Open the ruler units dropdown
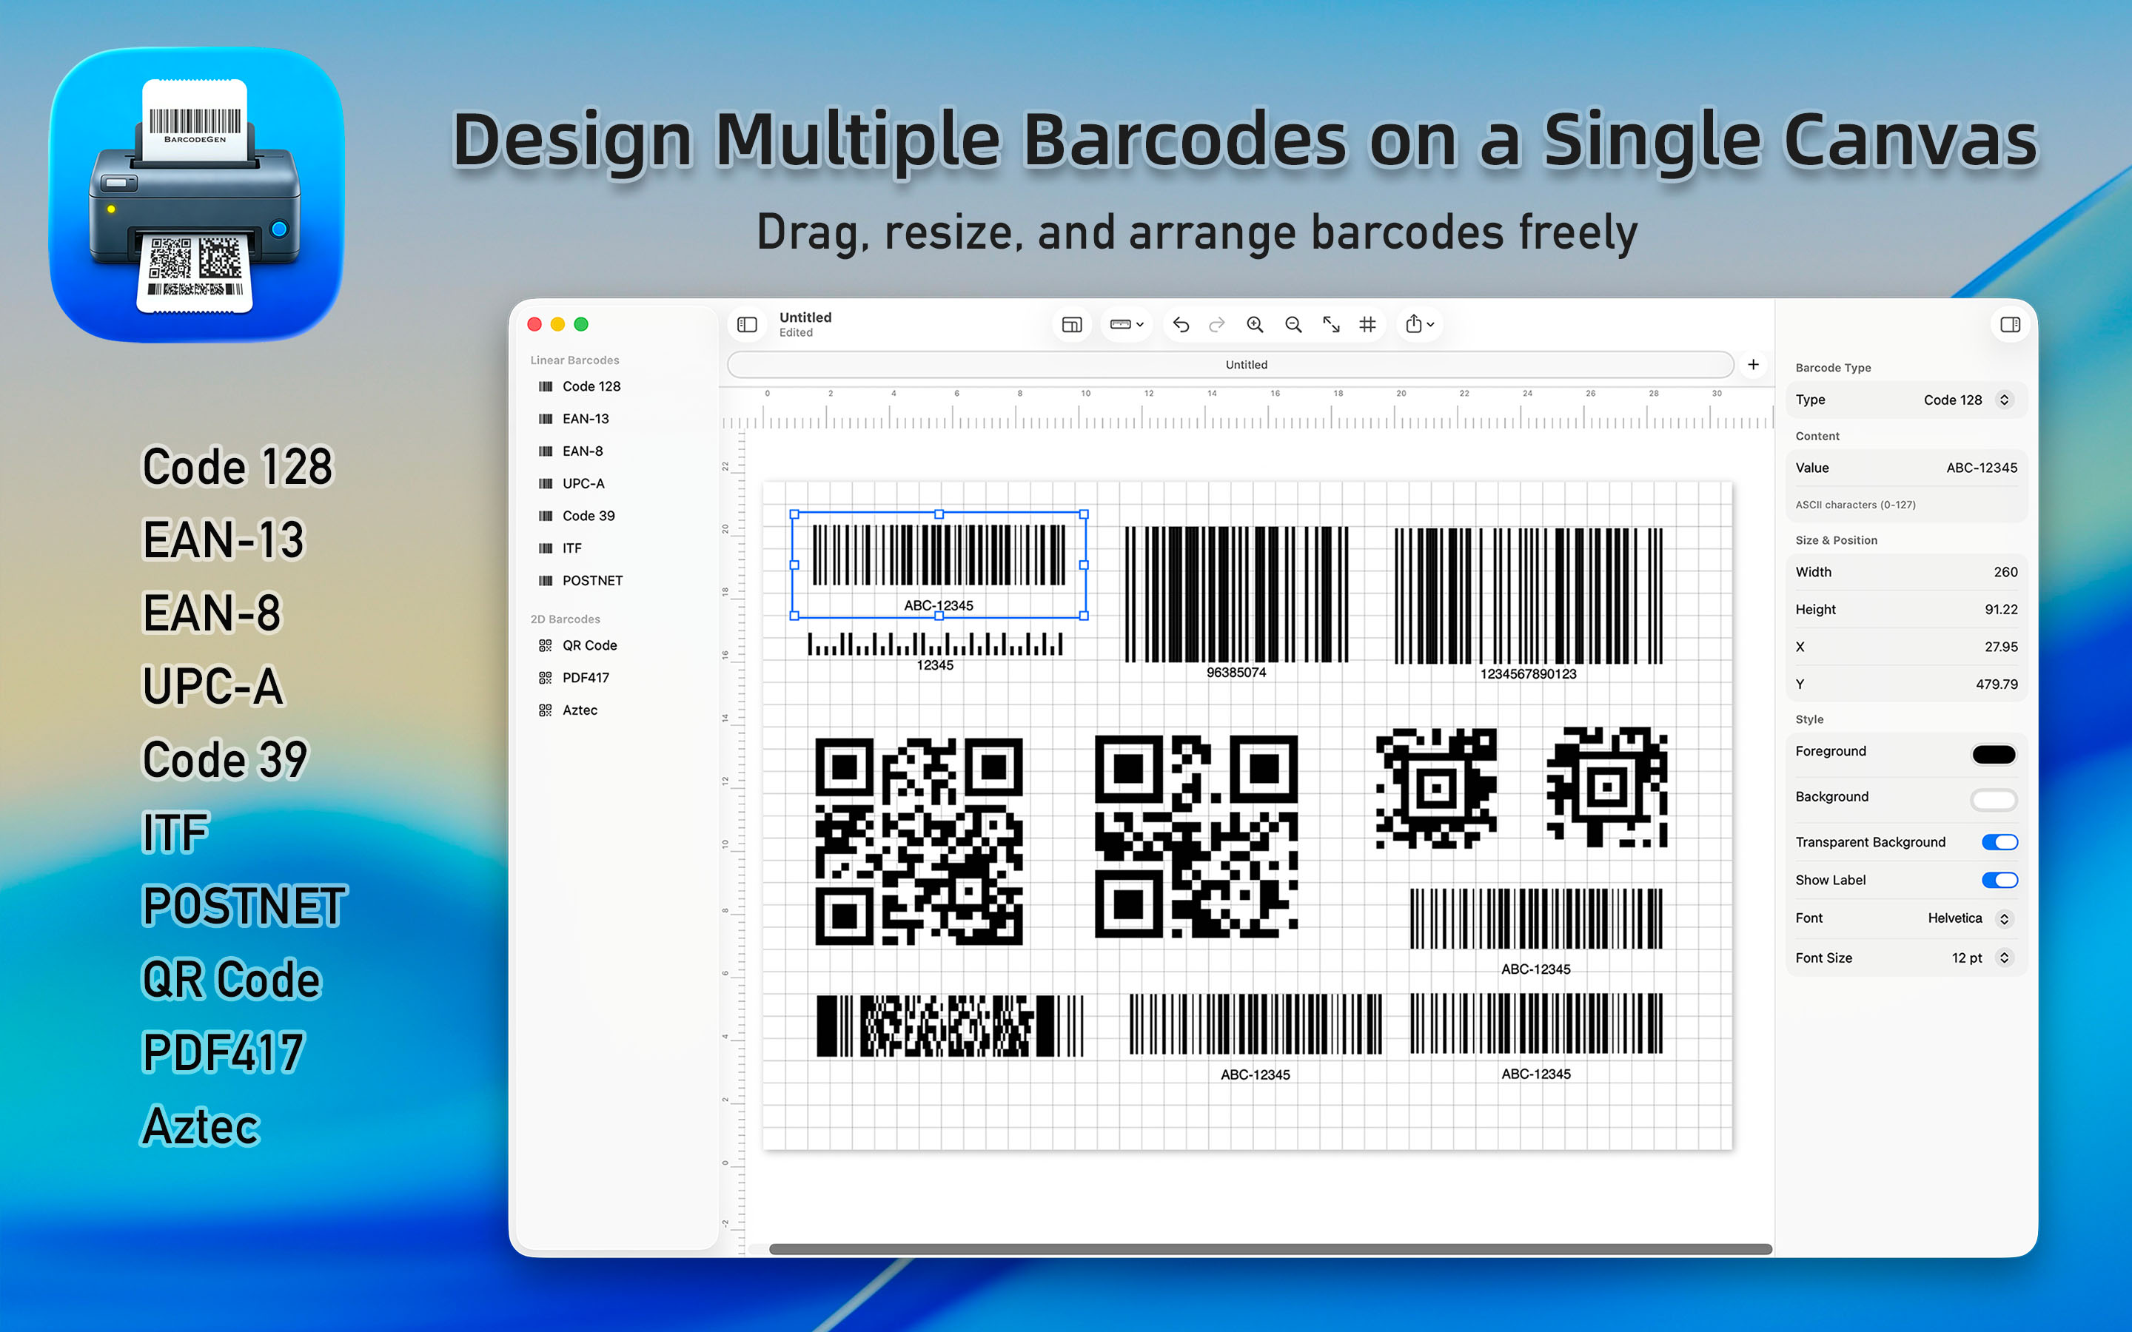The image size is (2132, 1332). point(1127,325)
